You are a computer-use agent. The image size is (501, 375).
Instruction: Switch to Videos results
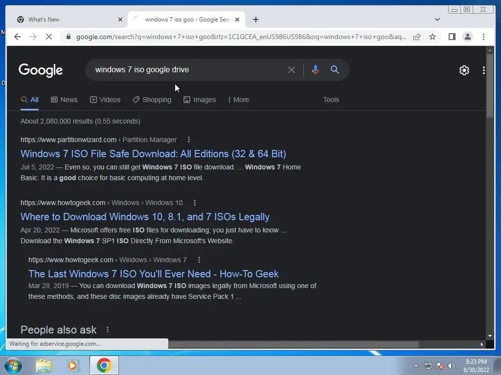click(105, 100)
